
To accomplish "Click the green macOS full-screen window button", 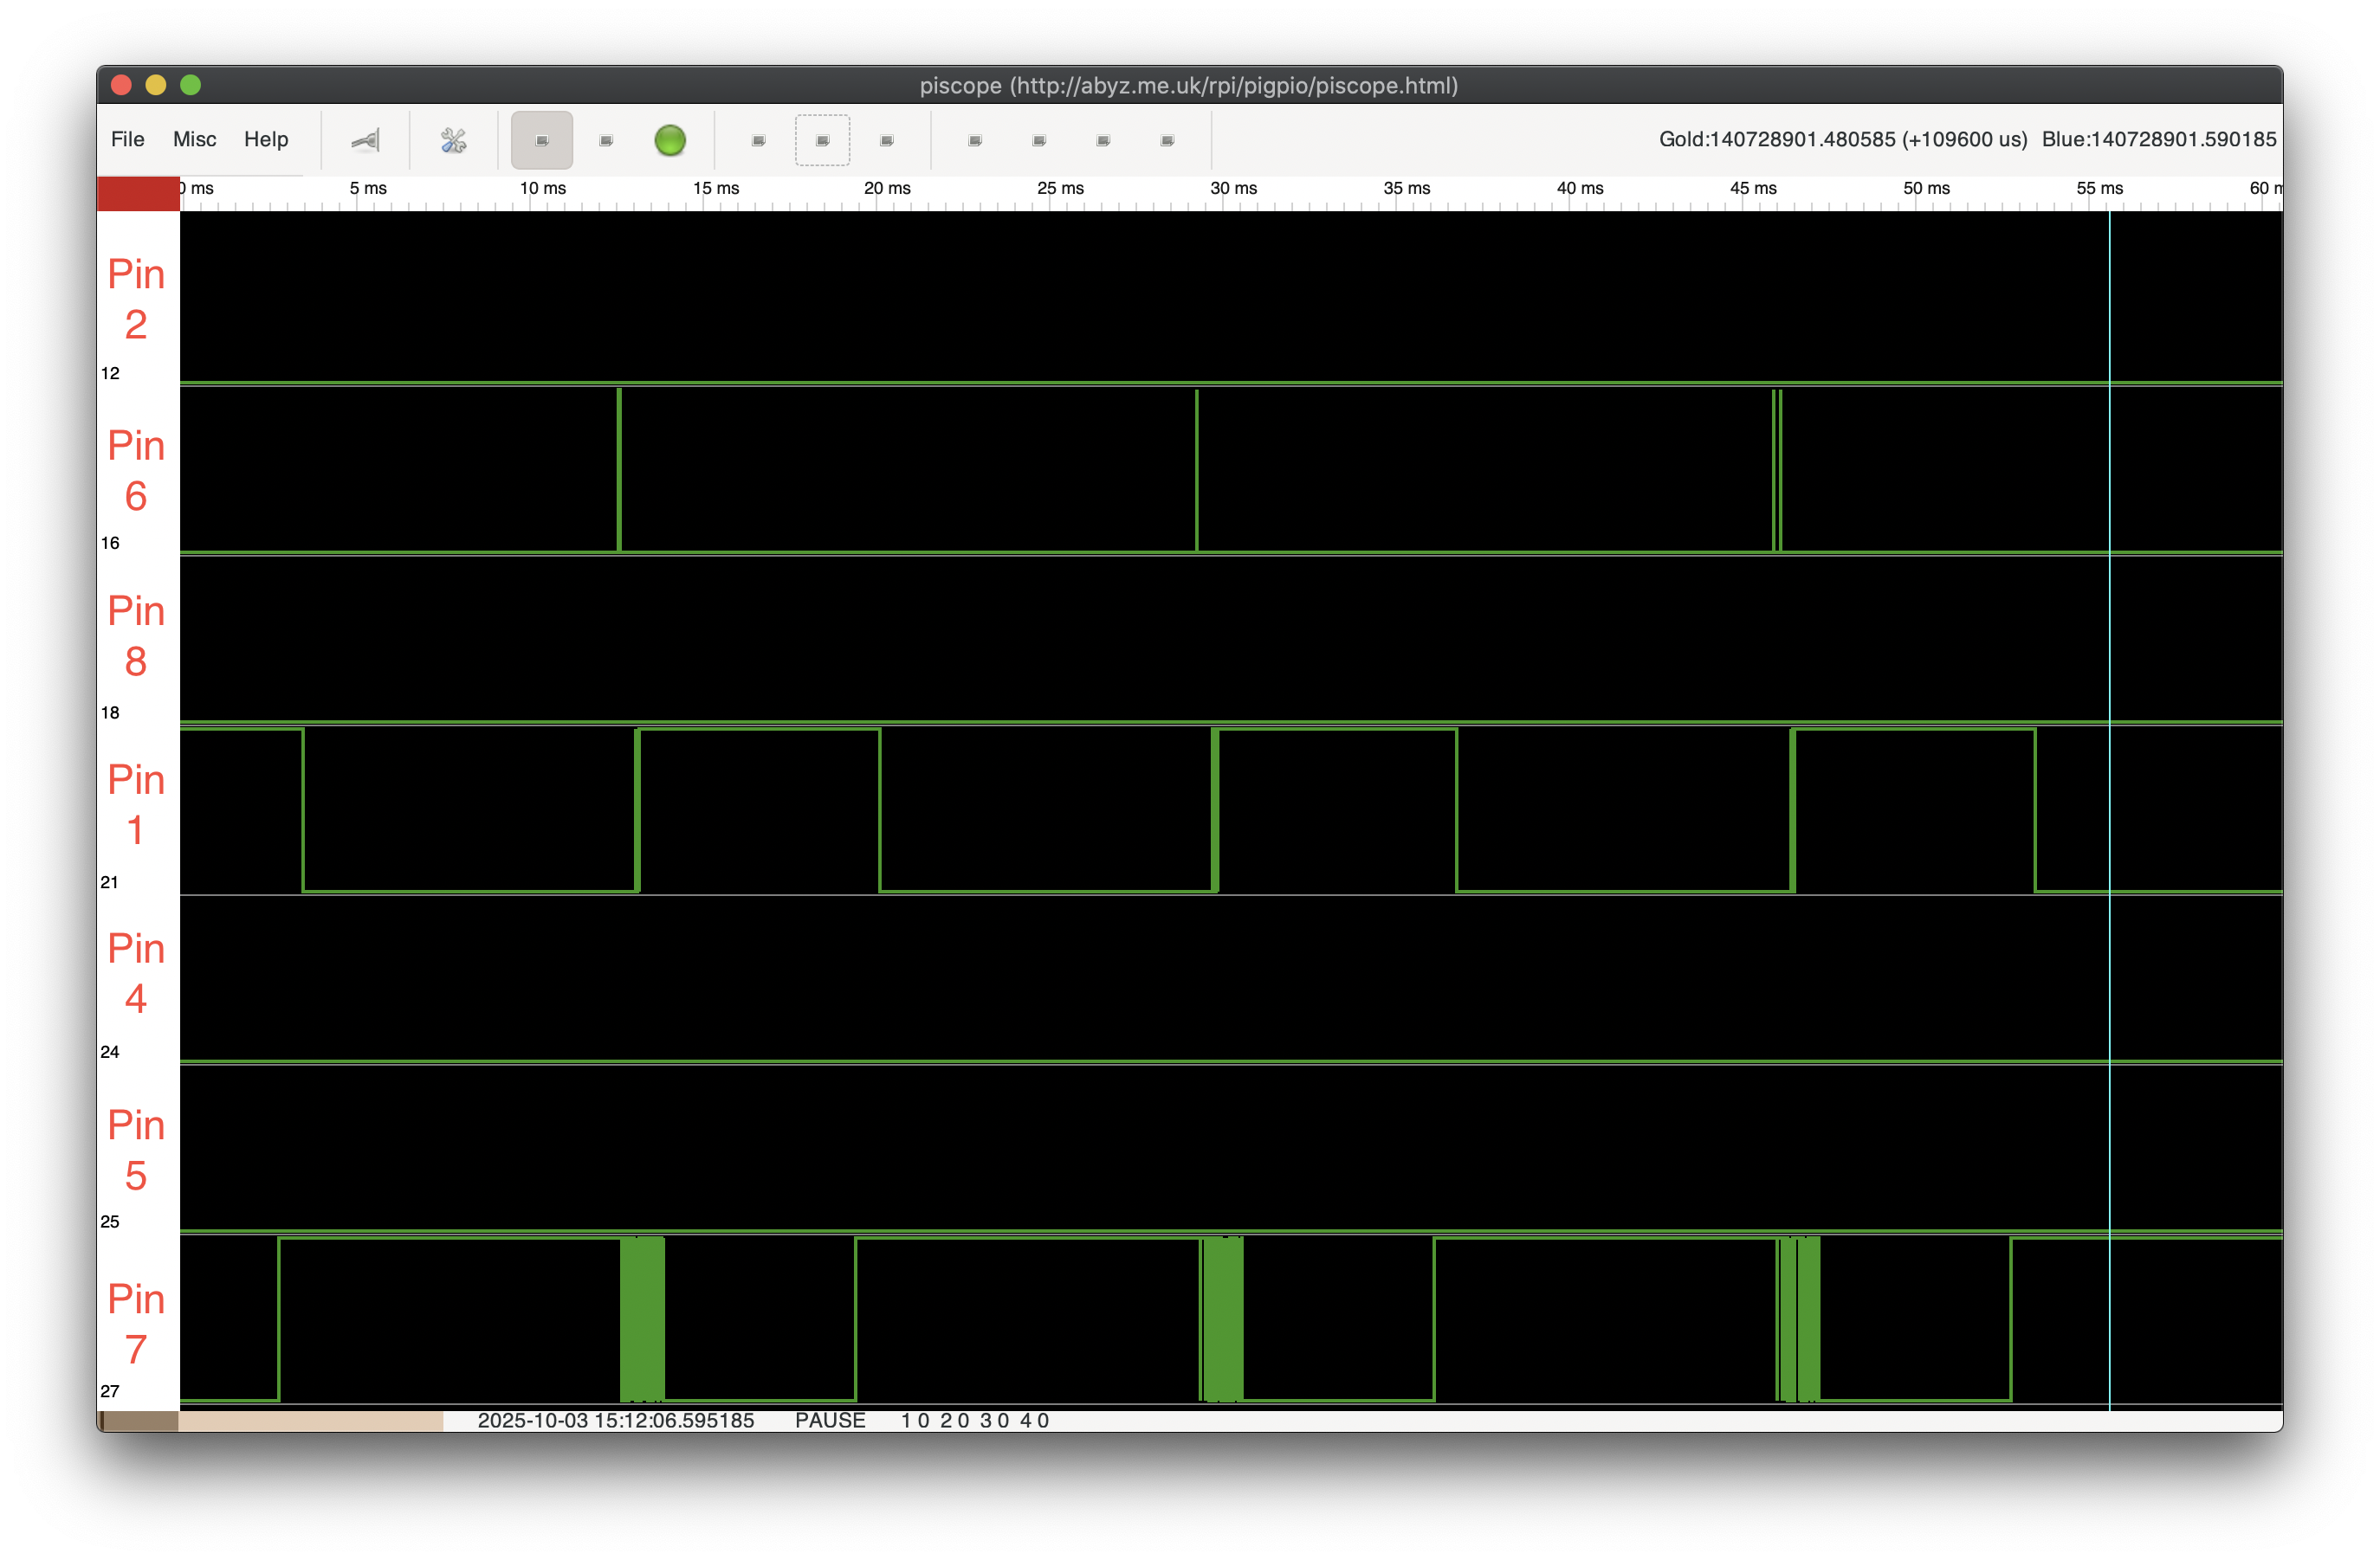I will 190,85.
